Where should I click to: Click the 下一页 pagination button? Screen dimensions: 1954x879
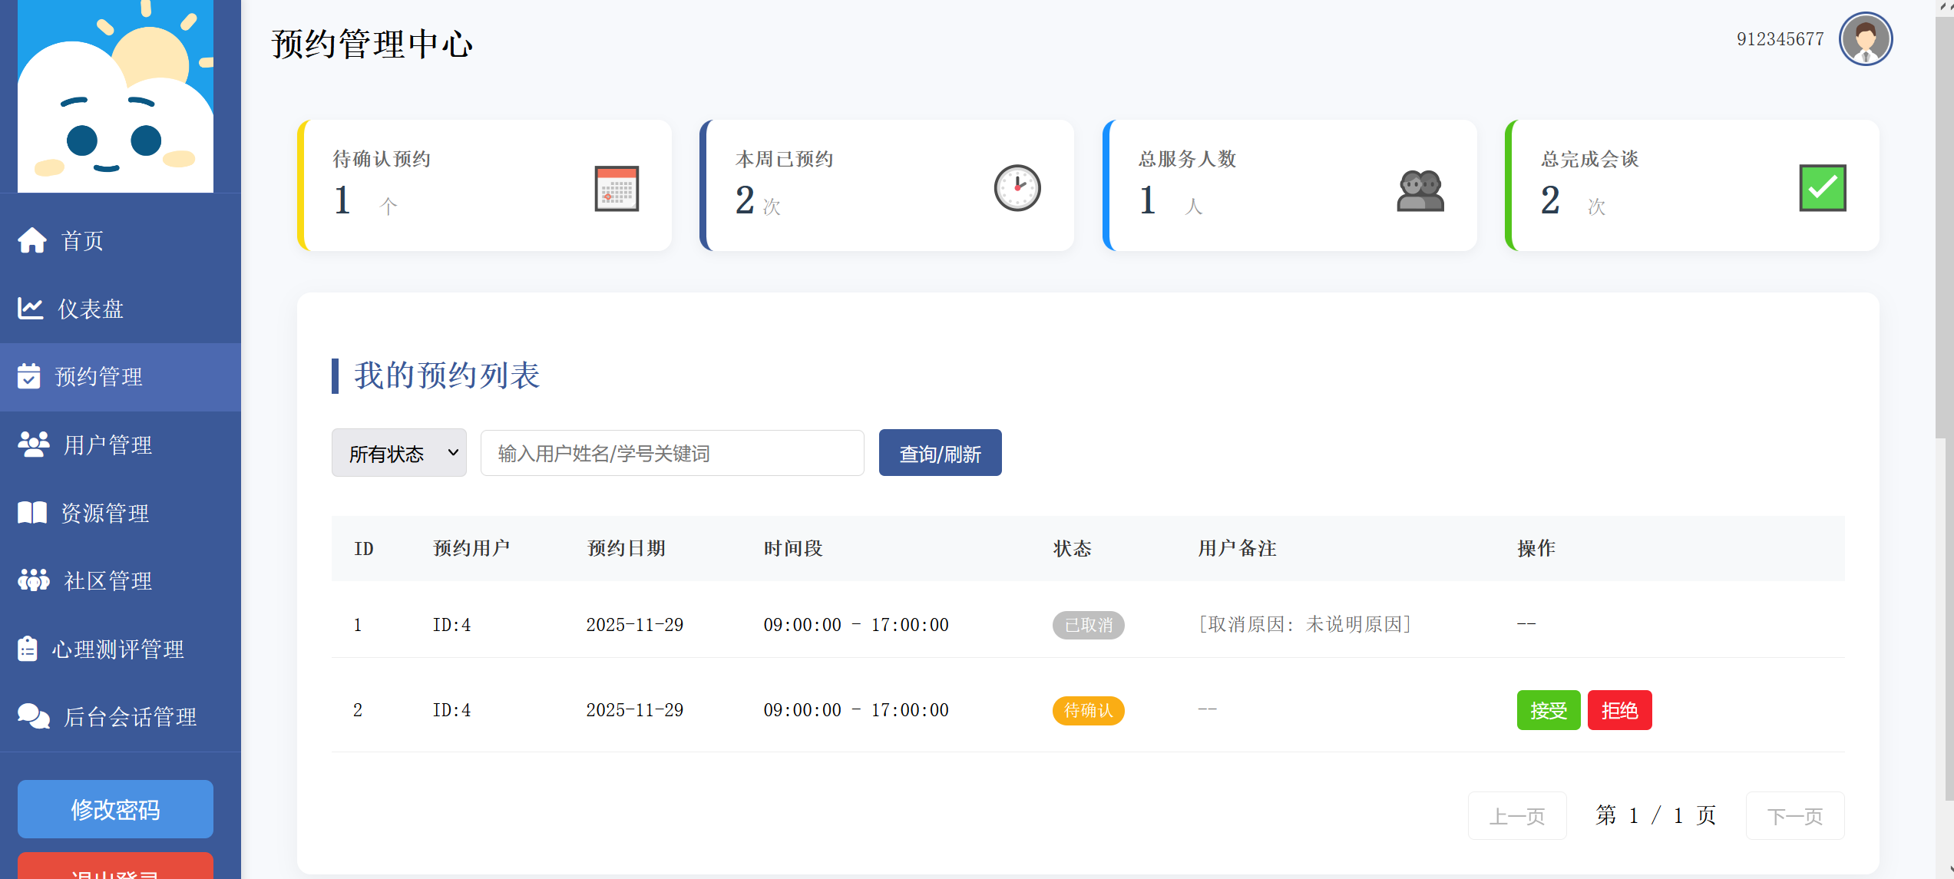[1795, 815]
